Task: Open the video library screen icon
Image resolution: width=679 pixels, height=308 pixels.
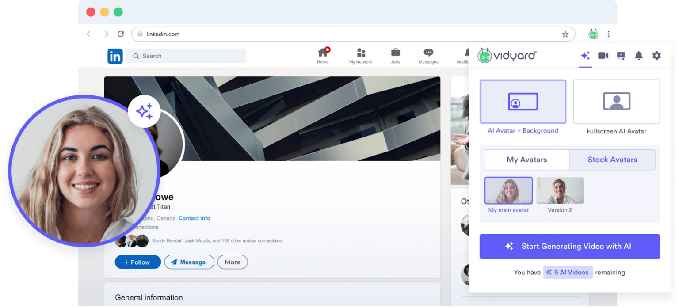Action: pos(621,56)
